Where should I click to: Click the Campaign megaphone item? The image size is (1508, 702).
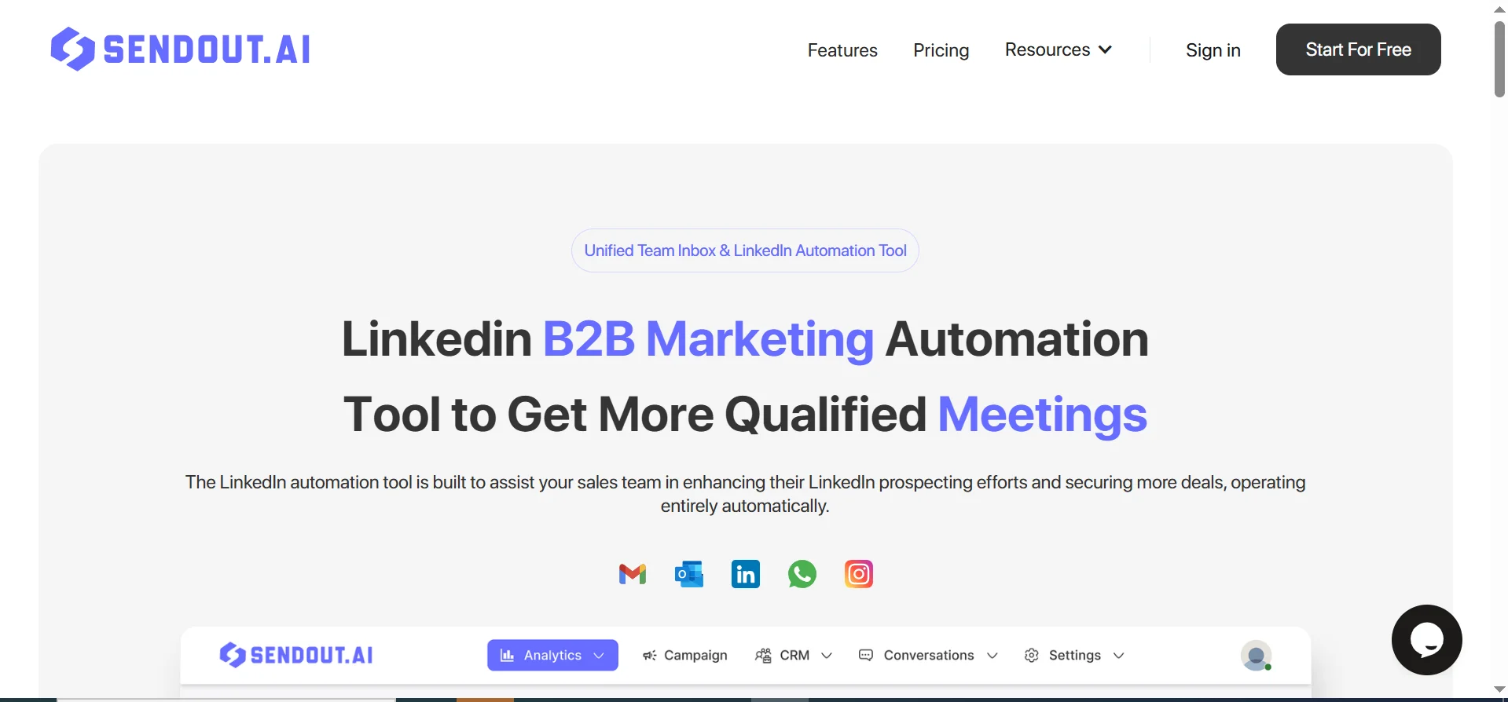tap(684, 656)
